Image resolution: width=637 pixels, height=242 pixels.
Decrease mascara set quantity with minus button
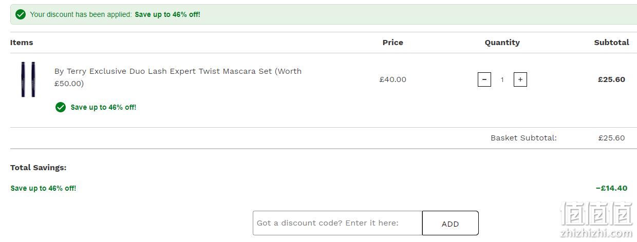pos(484,79)
